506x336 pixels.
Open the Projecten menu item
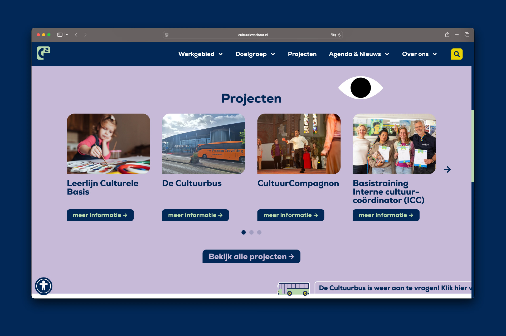(x=302, y=54)
